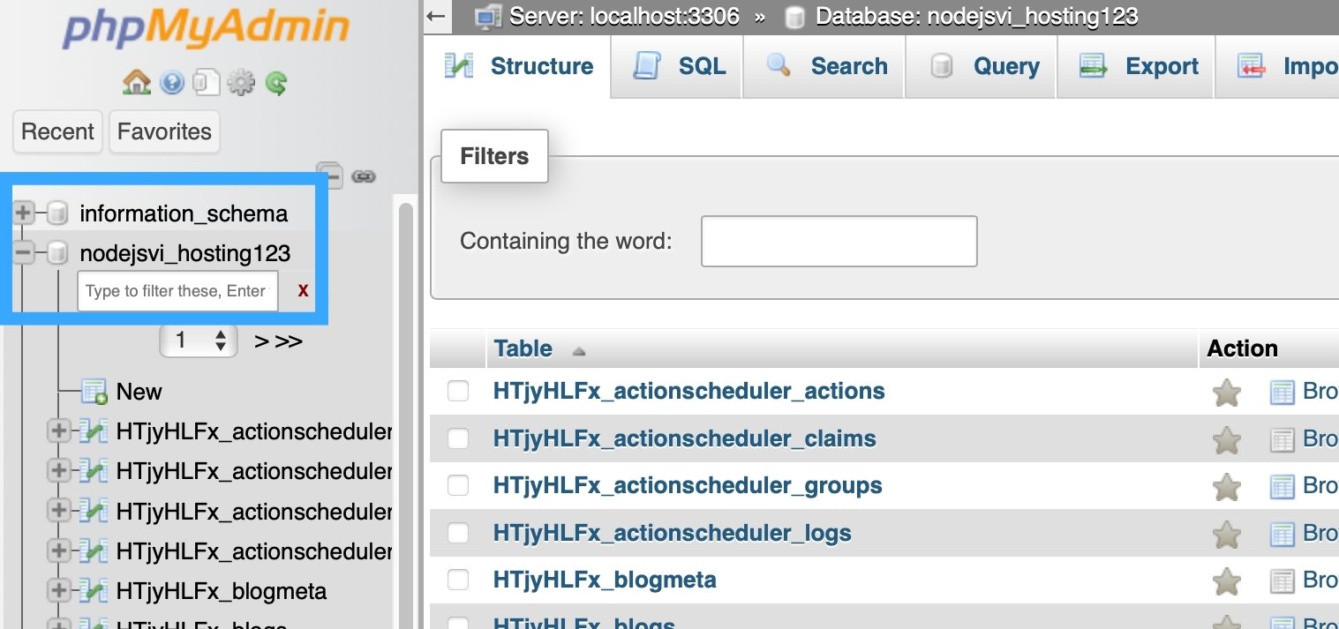Click the Home house icon in sidebar
The height and width of the screenshot is (629, 1339).
137,83
